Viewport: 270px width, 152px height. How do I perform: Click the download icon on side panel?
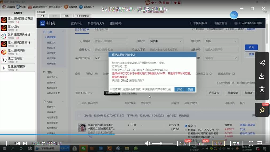coord(262,76)
